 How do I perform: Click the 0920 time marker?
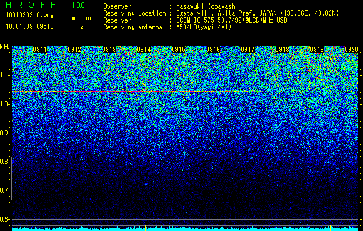[x=351, y=50]
